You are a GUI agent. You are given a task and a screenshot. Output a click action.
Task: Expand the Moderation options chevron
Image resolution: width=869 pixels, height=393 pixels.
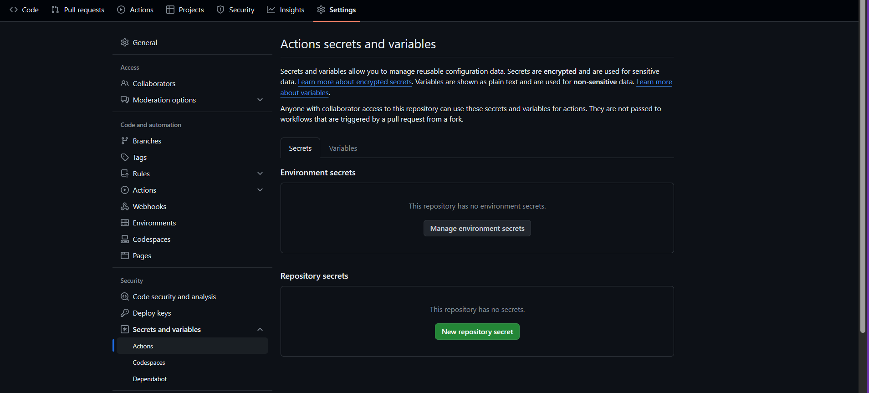click(x=260, y=100)
